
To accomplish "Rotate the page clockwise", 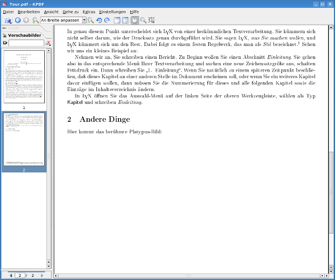I will coord(107,20).
